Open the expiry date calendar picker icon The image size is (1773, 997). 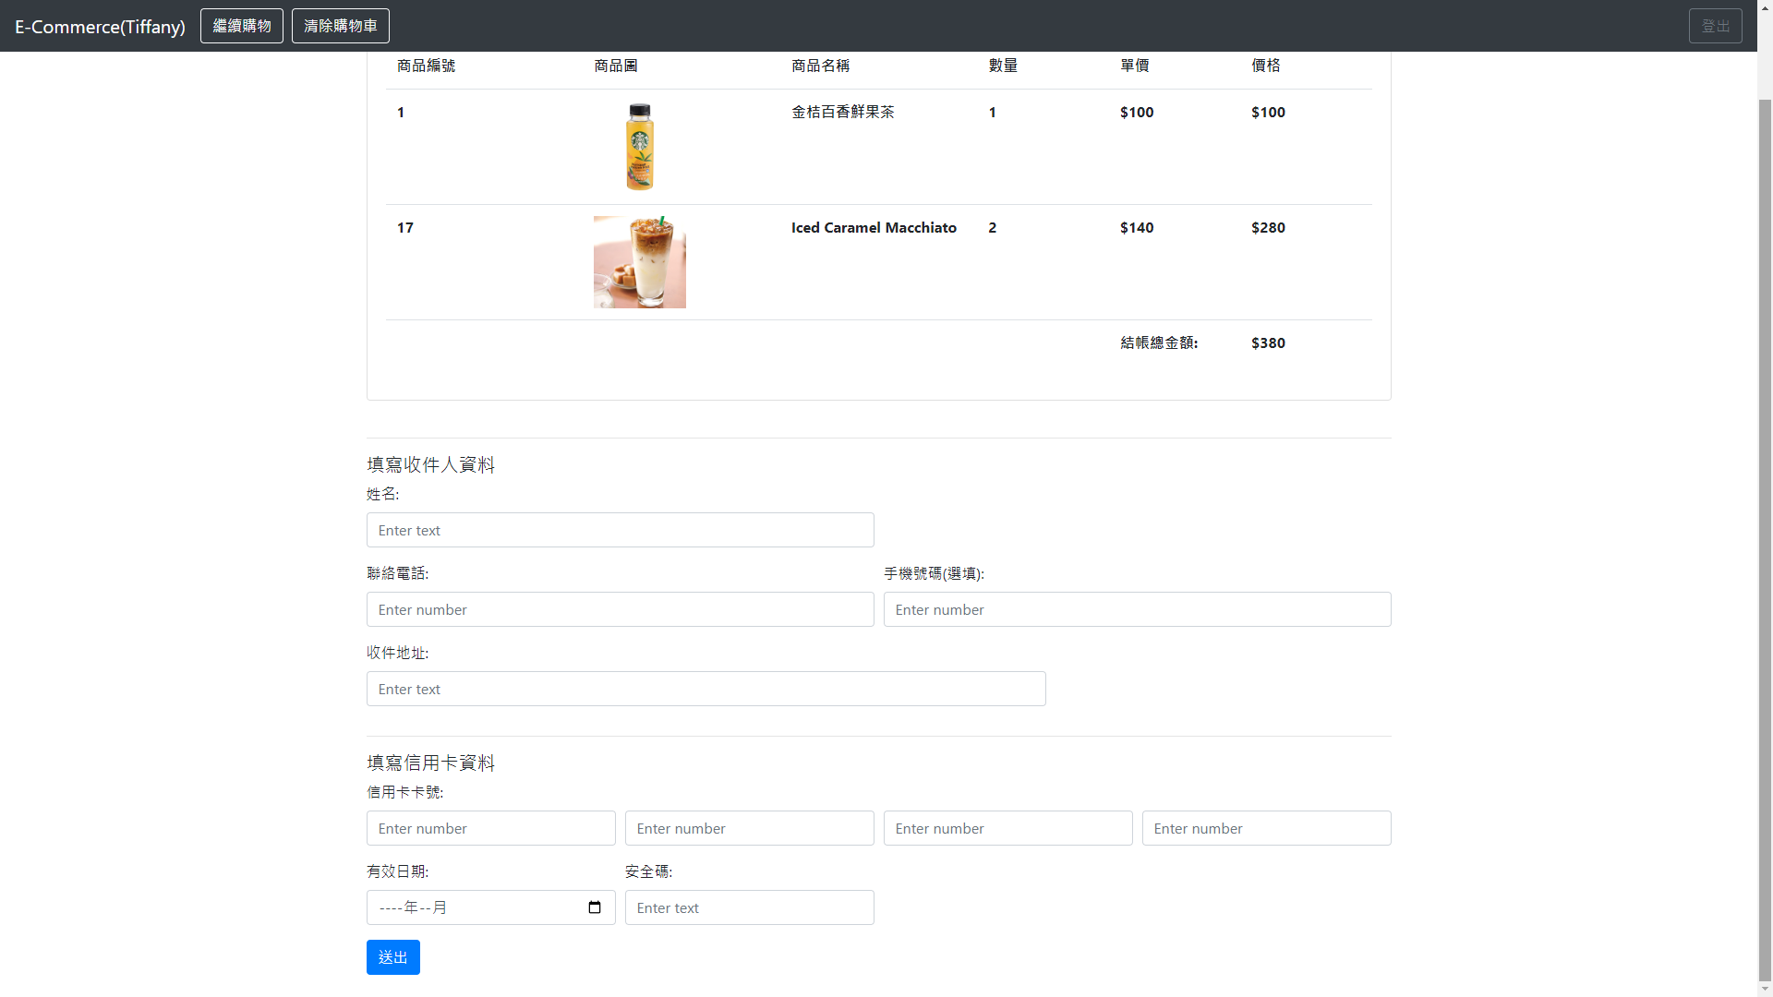595,907
